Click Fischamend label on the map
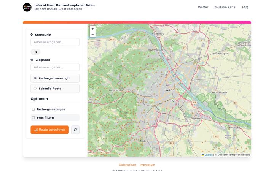Screen dimensions: 274x171 (x=235, y=127)
